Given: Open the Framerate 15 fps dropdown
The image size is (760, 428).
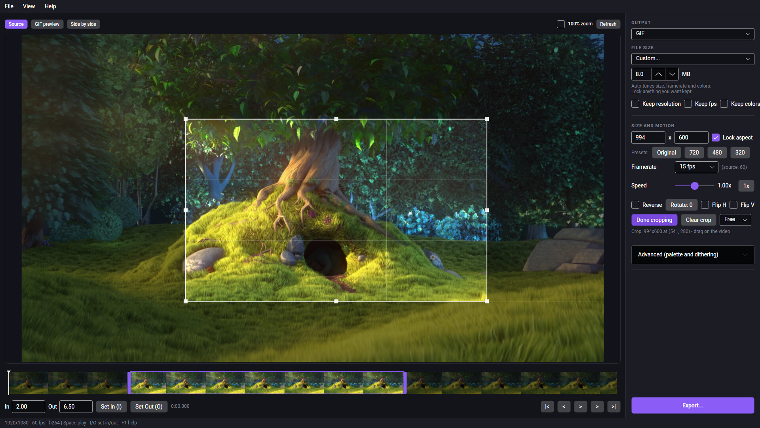Looking at the screenshot, I should [x=696, y=167].
